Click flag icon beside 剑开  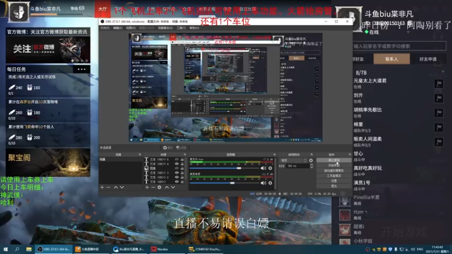coord(439,98)
